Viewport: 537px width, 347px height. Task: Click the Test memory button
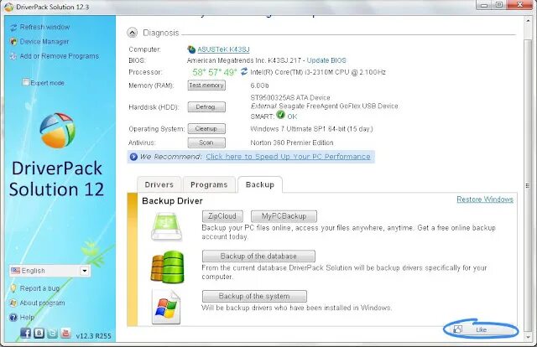206,85
